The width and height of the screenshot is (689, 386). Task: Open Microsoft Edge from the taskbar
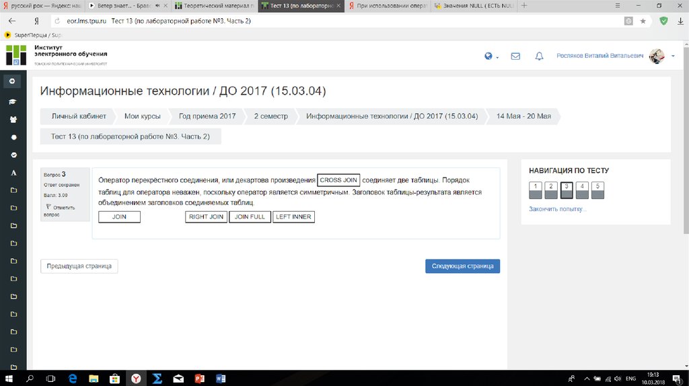pyautogui.click(x=73, y=378)
